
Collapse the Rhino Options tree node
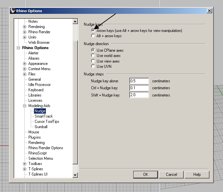[x=18, y=48]
